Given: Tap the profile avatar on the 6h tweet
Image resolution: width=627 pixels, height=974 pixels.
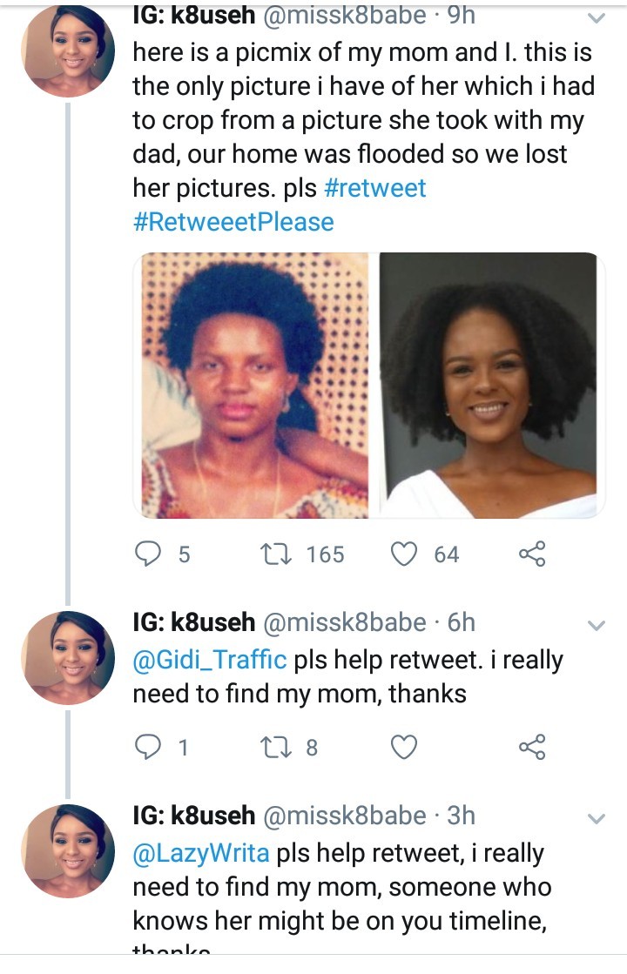Looking at the screenshot, I should pyautogui.click(x=68, y=657).
